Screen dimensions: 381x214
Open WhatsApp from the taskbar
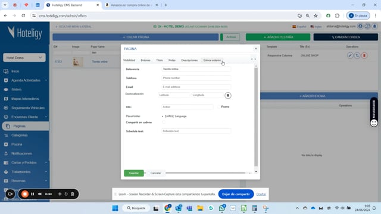(222, 208)
